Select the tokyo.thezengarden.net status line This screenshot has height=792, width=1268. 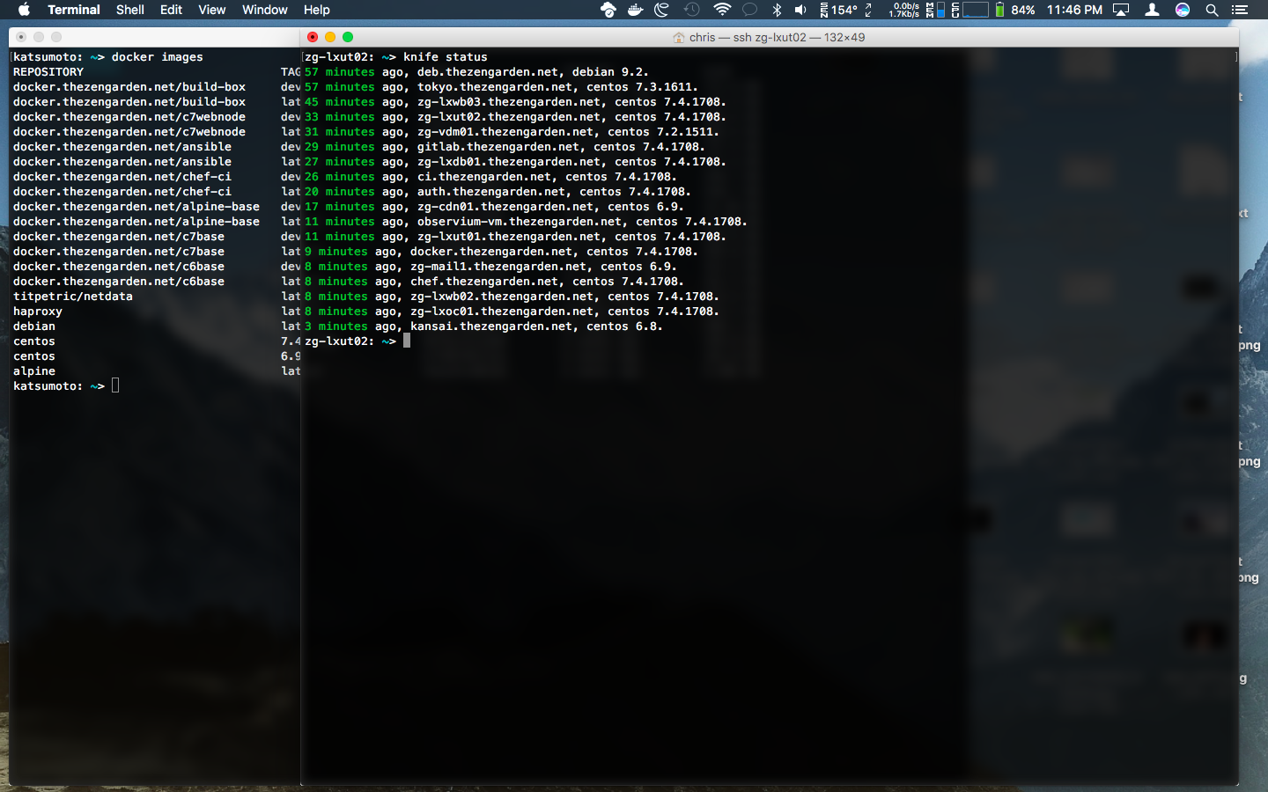[501, 87]
